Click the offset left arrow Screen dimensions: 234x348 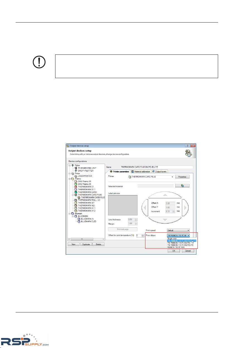tap(145, 207)
